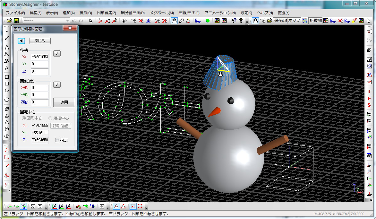Click the red four-corner vertices icon

pyautogui.click(x=140, y=206)
